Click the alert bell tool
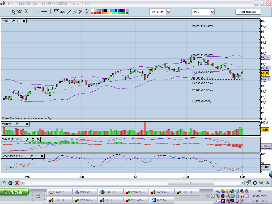 tap(20, 12)
